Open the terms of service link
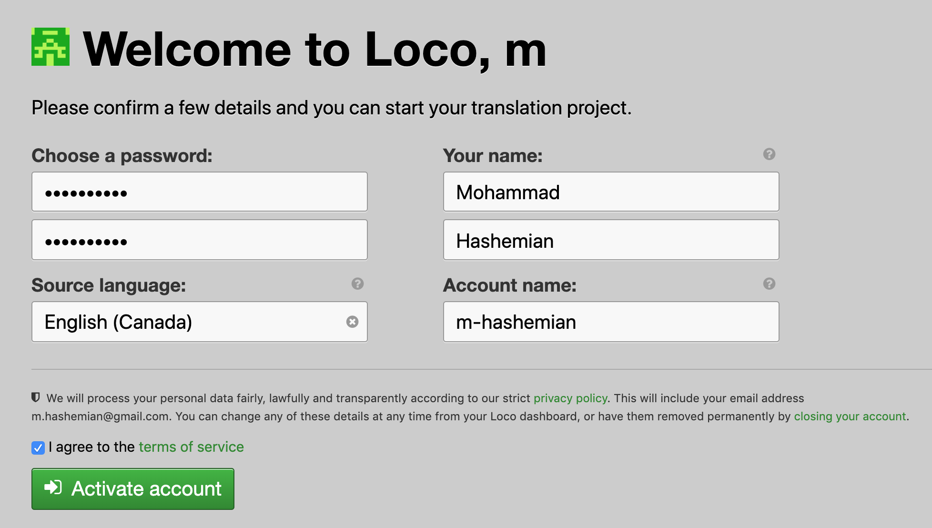Screen dimensions: 932x528 pos(191,447)
